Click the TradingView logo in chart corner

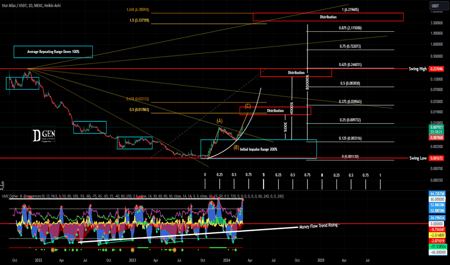point(2,185)
